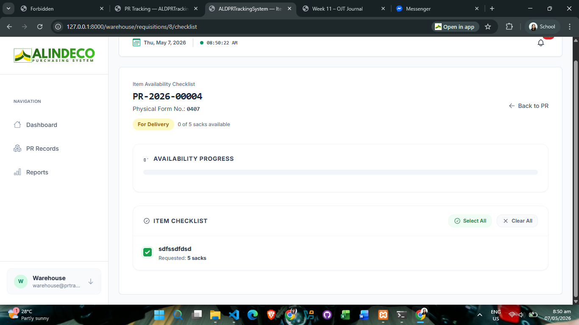The width and height of the screenshot is (579, 325).
Task: Expand the Warehouse user account menu
Action: pos(54,281)
